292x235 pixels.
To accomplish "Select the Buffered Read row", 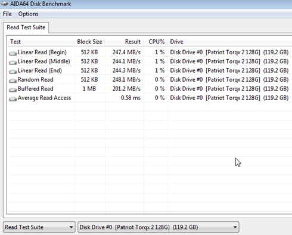I will (x=150, y=89).
